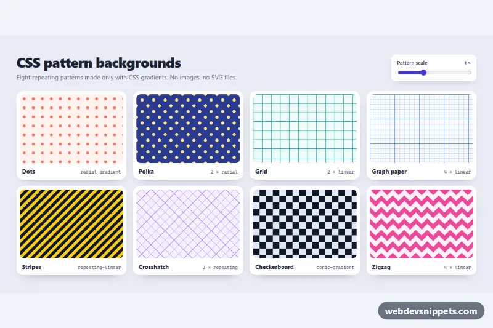493x328 pixels.
Task: Click the "Zigzag" card title
Action: point(381,267)
